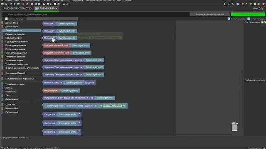Select the Параметры команды category
Viewport: 266px width, 149px height.
tap(15, 34)
